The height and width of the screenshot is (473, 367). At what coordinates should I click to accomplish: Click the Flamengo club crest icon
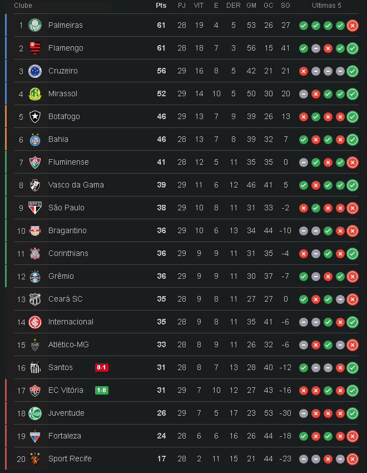[35, 48]
